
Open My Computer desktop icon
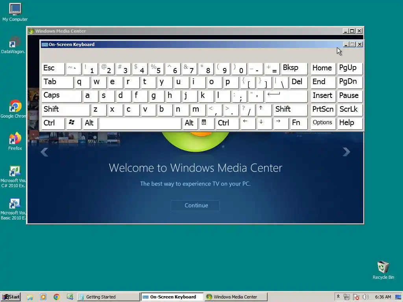(15, 12)
